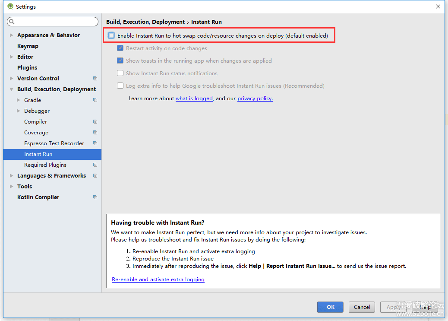Screen dimensions: 448x321
Task: Toggle Restart activity on code changes
Action: (120, 48)
